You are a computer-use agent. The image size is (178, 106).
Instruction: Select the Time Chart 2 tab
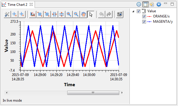[x=17, y=5]
